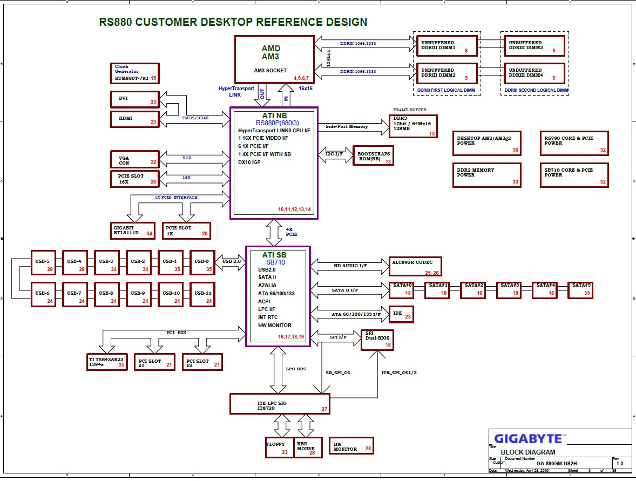
Task: Click the SATA#3 block
Action: pos(509,290)
